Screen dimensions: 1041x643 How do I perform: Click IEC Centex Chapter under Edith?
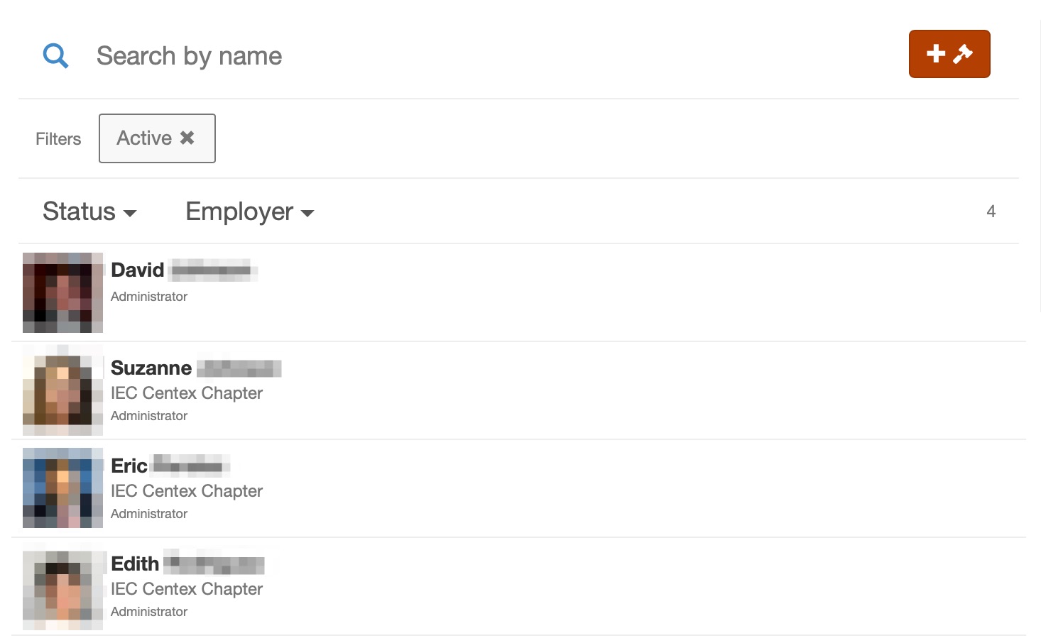click(187, 589)
